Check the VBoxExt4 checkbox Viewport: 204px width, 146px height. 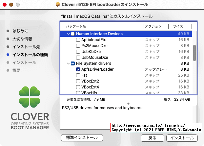coord(78,87)
